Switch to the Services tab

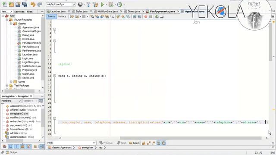point(19,12)
